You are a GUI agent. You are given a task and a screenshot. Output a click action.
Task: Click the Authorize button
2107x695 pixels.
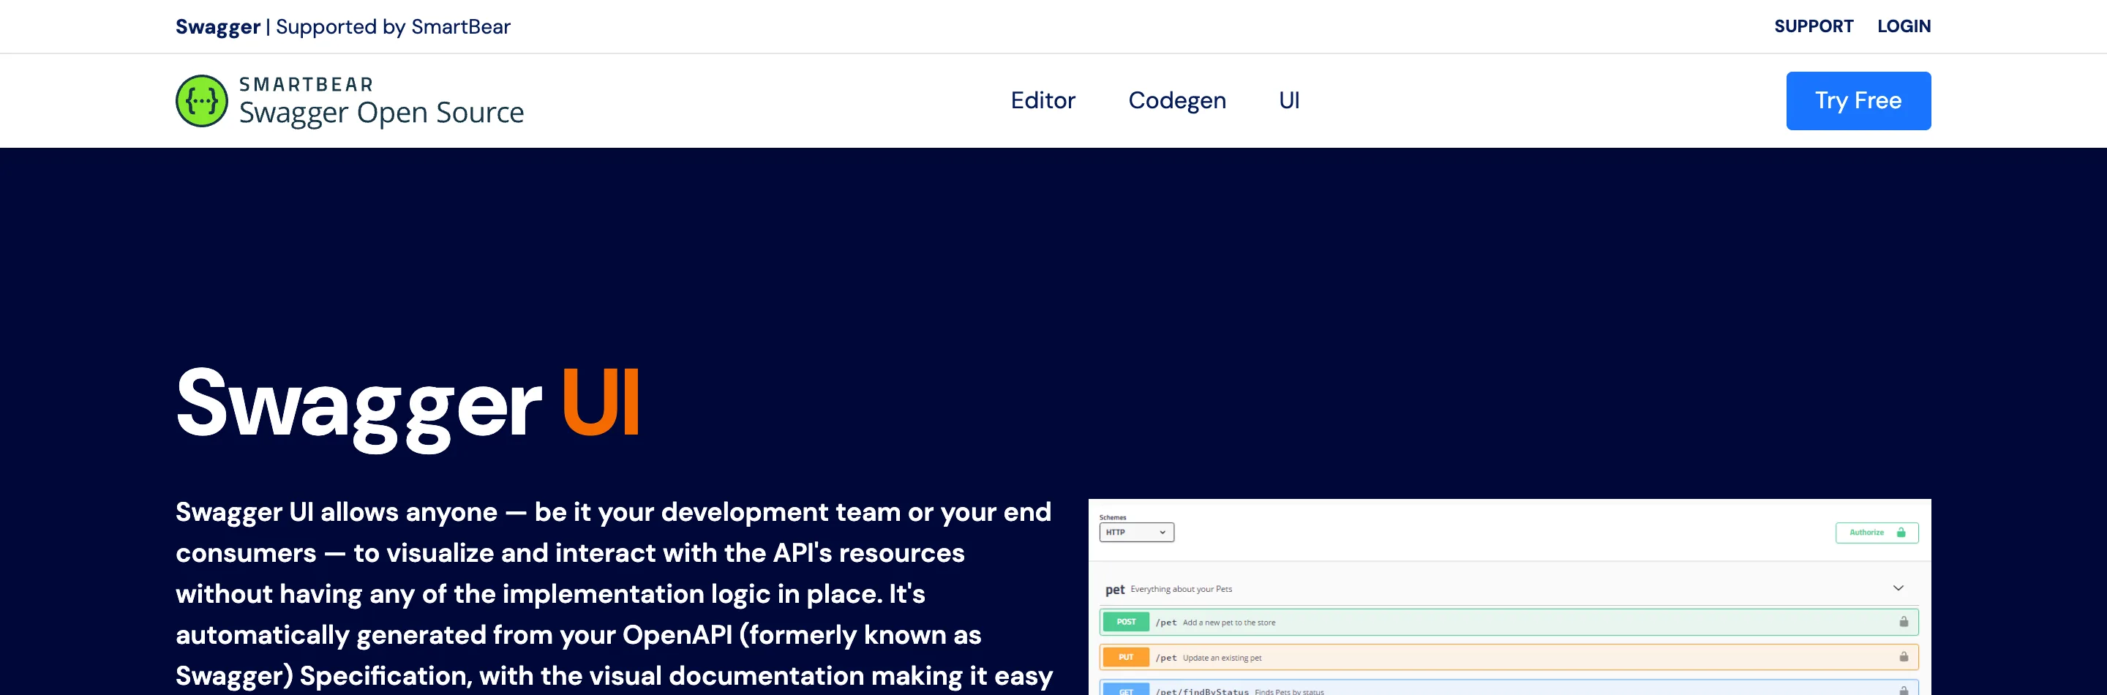coord(1877,533)
